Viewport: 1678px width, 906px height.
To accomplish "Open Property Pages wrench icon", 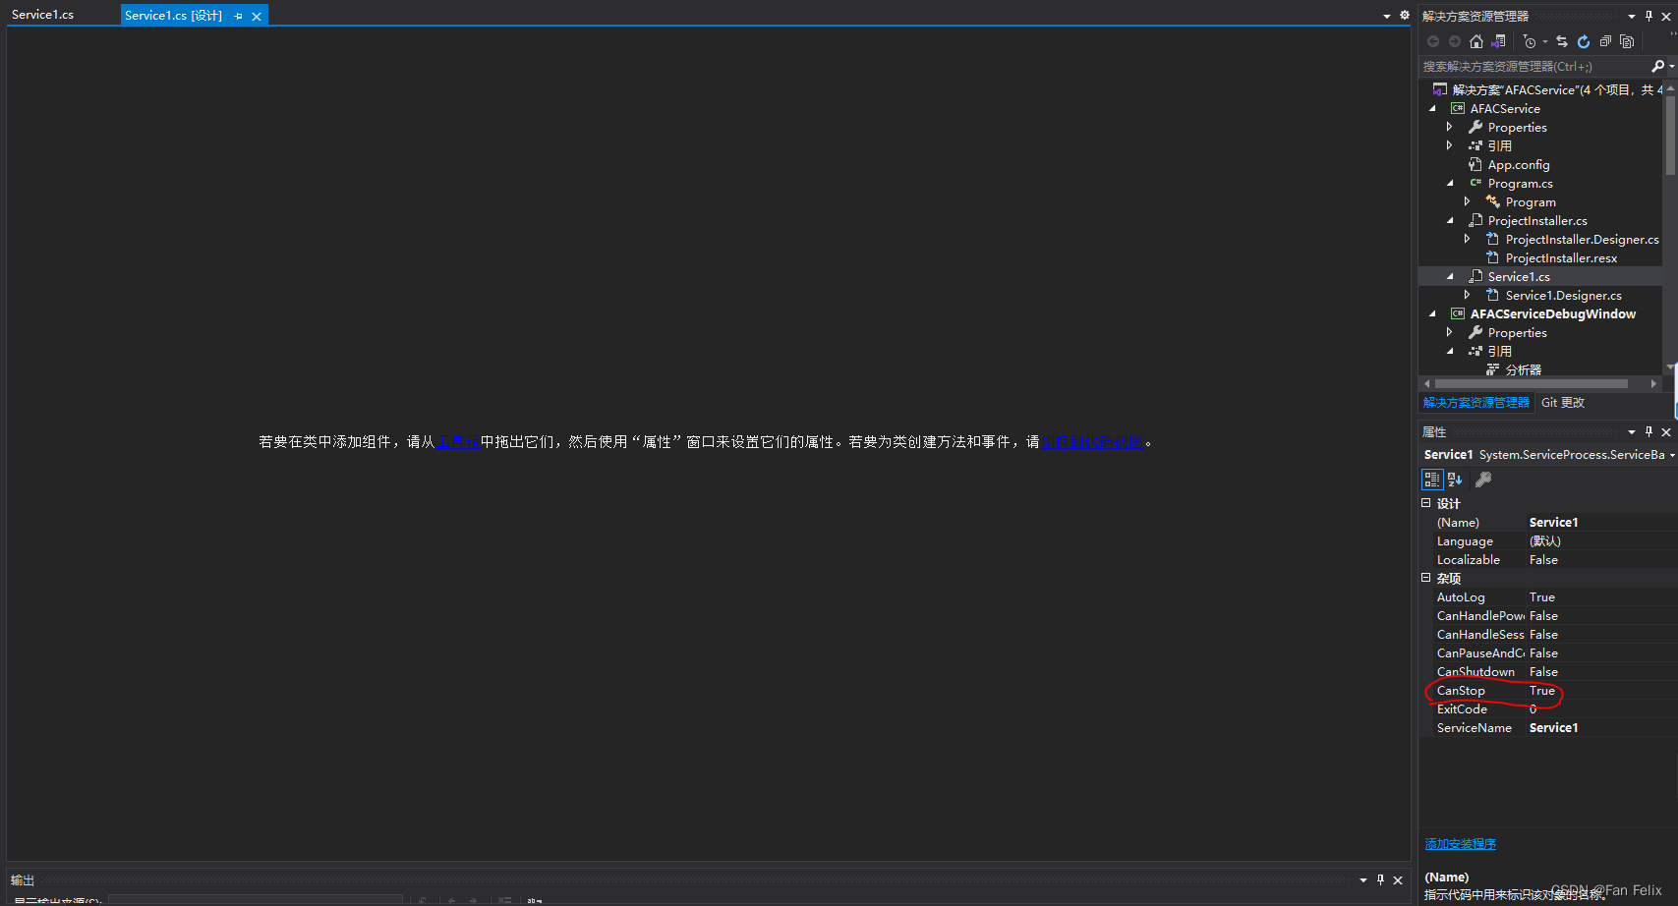I will coord(1483,480).
